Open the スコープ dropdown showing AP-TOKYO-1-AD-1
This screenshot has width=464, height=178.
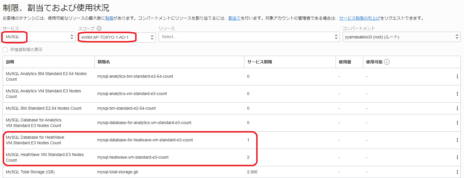coord(117,37)
